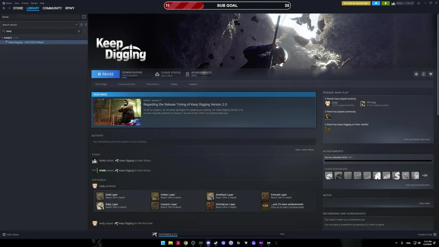Open the green notifications bell
Screen dimensions: 439x247
point(385,3)
